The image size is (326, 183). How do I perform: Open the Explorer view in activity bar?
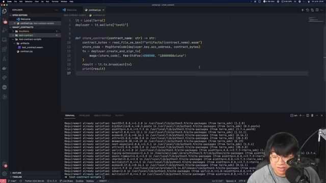click(x=4, y=11)
